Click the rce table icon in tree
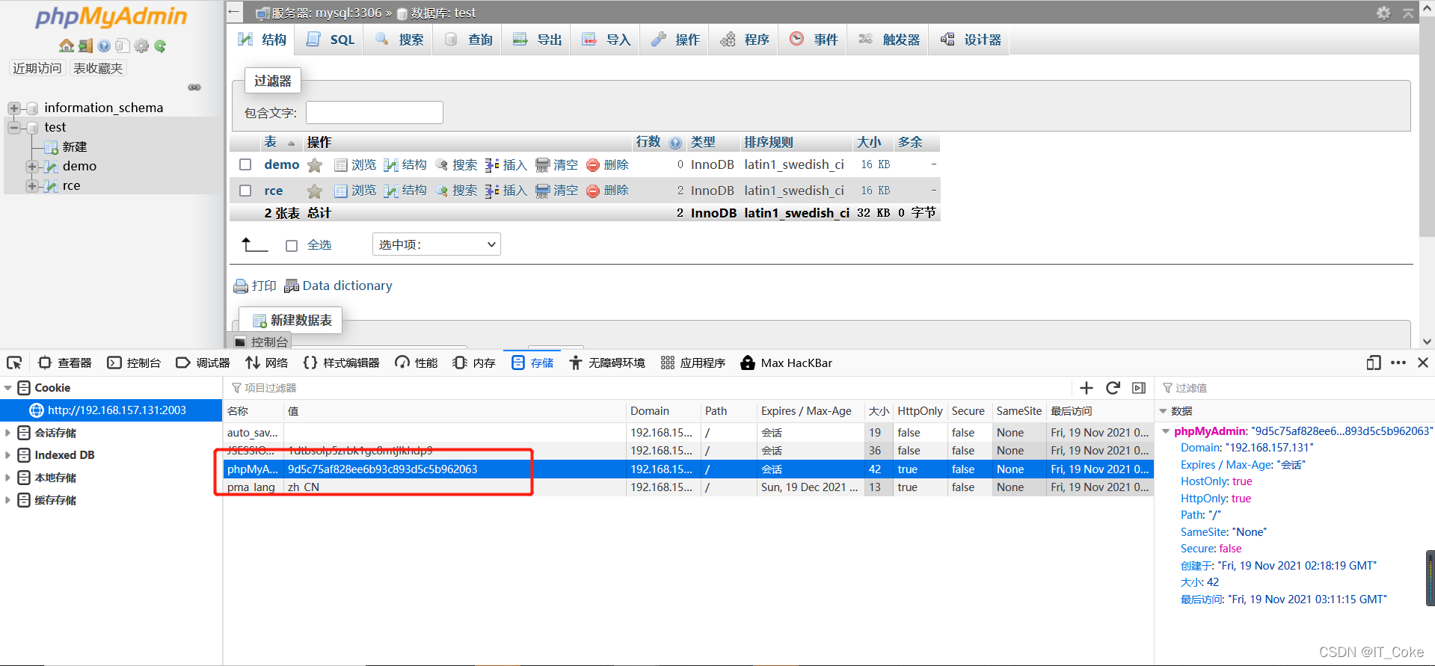The height and width of the screenshot is (666, 1435). (x=50, y=185)
